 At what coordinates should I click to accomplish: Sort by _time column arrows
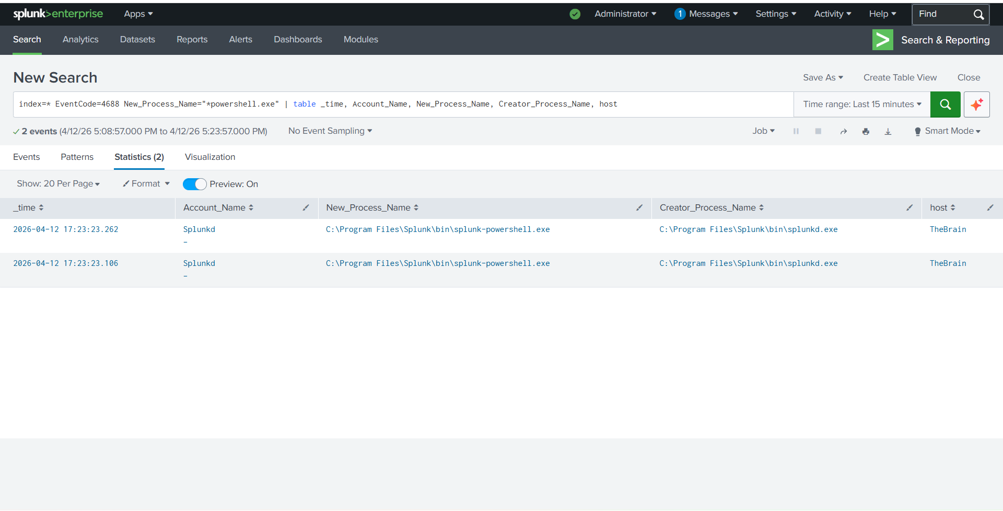41,208
